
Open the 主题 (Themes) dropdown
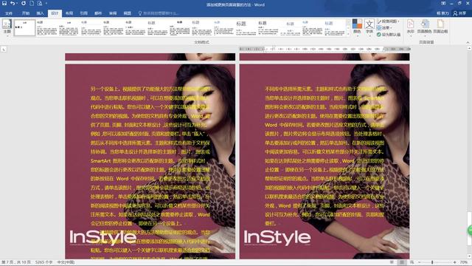click(x=7, y=28)
